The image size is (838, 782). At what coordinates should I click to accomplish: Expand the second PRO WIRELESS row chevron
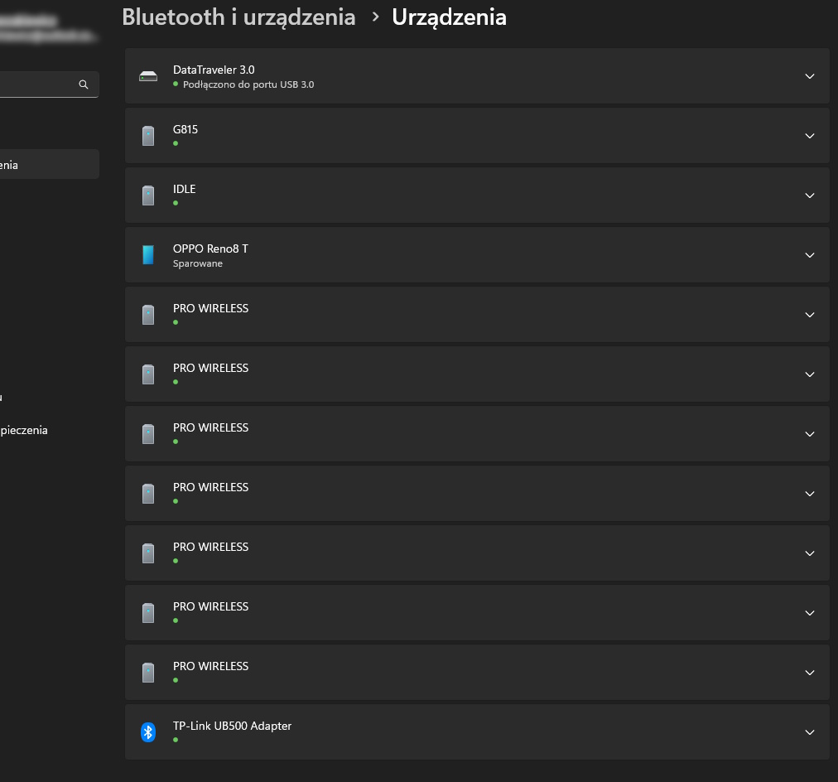[x=810, y=374]
